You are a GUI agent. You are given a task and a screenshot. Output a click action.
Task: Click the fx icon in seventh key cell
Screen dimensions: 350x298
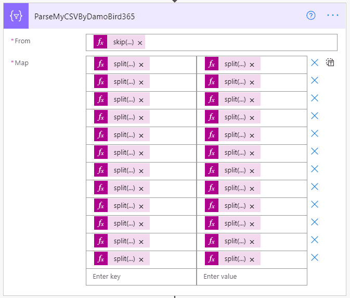pyautogui.click(x=101, y=170)
